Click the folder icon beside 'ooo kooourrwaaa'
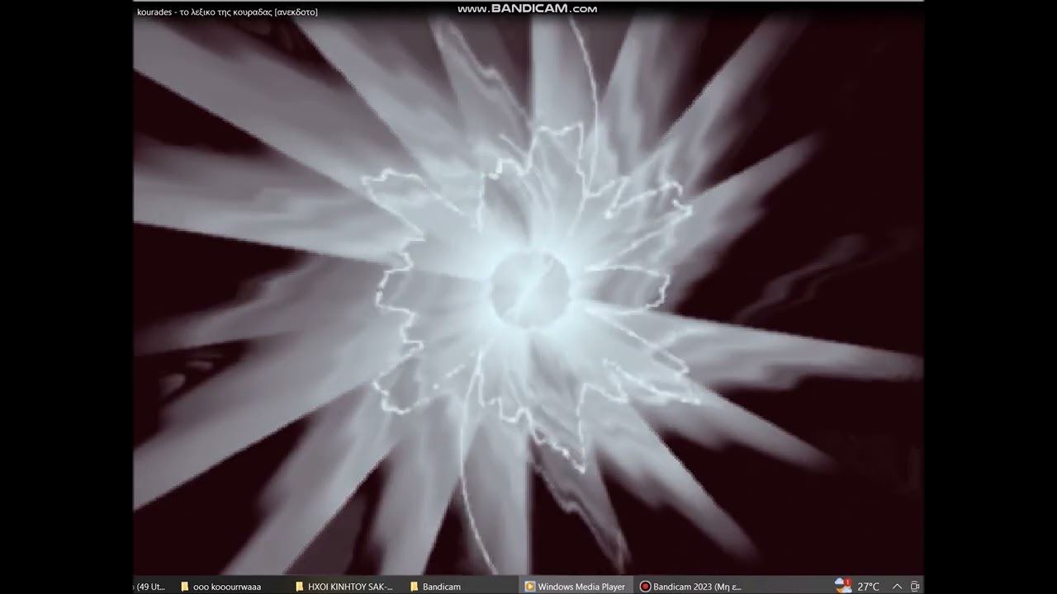 (185, 587)
